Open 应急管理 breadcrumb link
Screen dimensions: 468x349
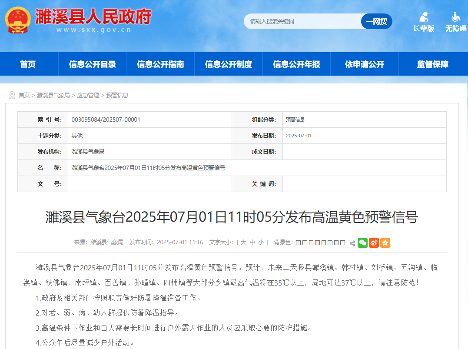[x=88, y=95]
